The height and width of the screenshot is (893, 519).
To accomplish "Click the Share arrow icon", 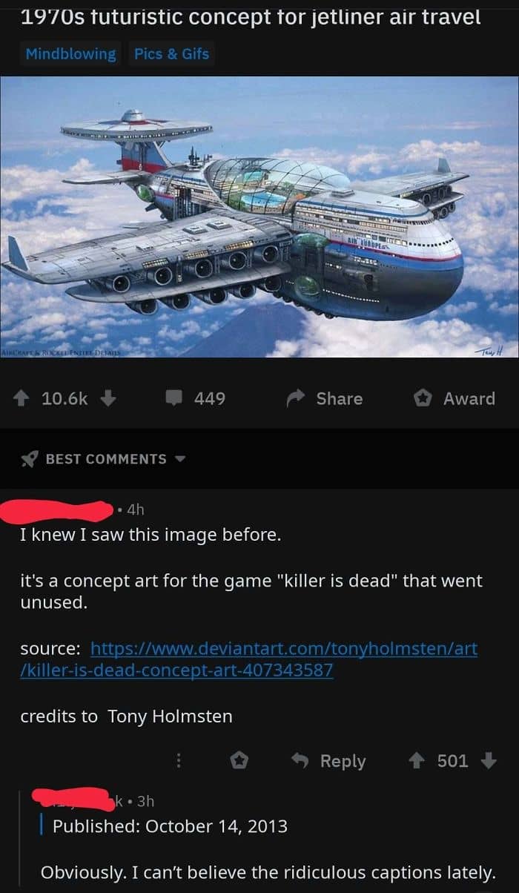I will [x=297, y=398].
